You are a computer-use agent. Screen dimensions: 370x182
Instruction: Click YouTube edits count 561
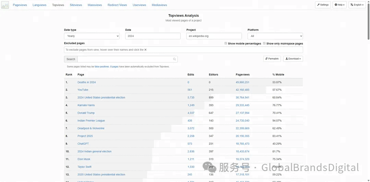point(190,90)
